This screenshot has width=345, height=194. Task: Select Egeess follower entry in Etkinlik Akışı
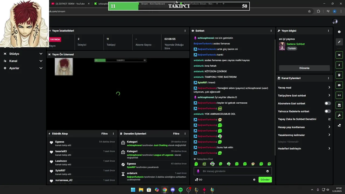[82, 143]
